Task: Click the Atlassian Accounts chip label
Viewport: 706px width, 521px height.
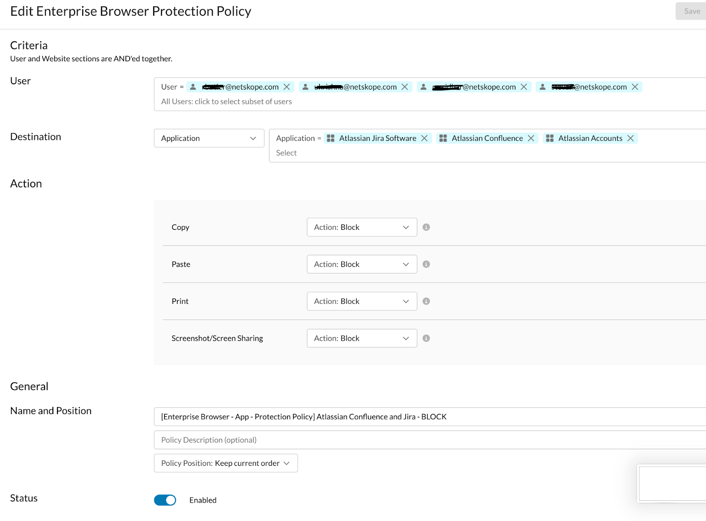Action: 590,138
